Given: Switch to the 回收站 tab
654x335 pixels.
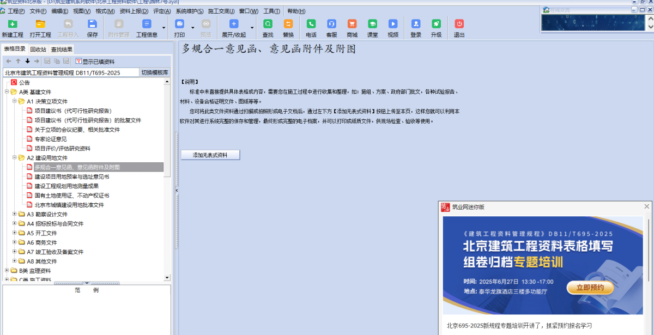Looking at the screenshot, I should click(38, 49).
